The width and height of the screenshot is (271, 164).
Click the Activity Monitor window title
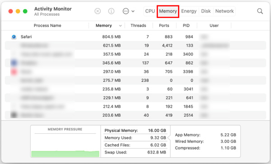pos(53,9)
